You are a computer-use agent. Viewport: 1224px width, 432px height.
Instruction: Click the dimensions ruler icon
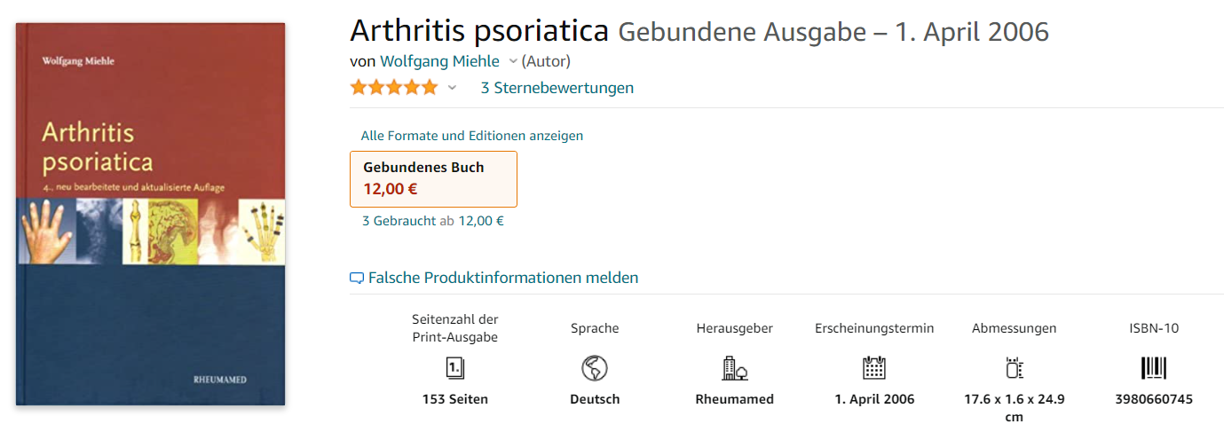click(x=1014, y=368)
